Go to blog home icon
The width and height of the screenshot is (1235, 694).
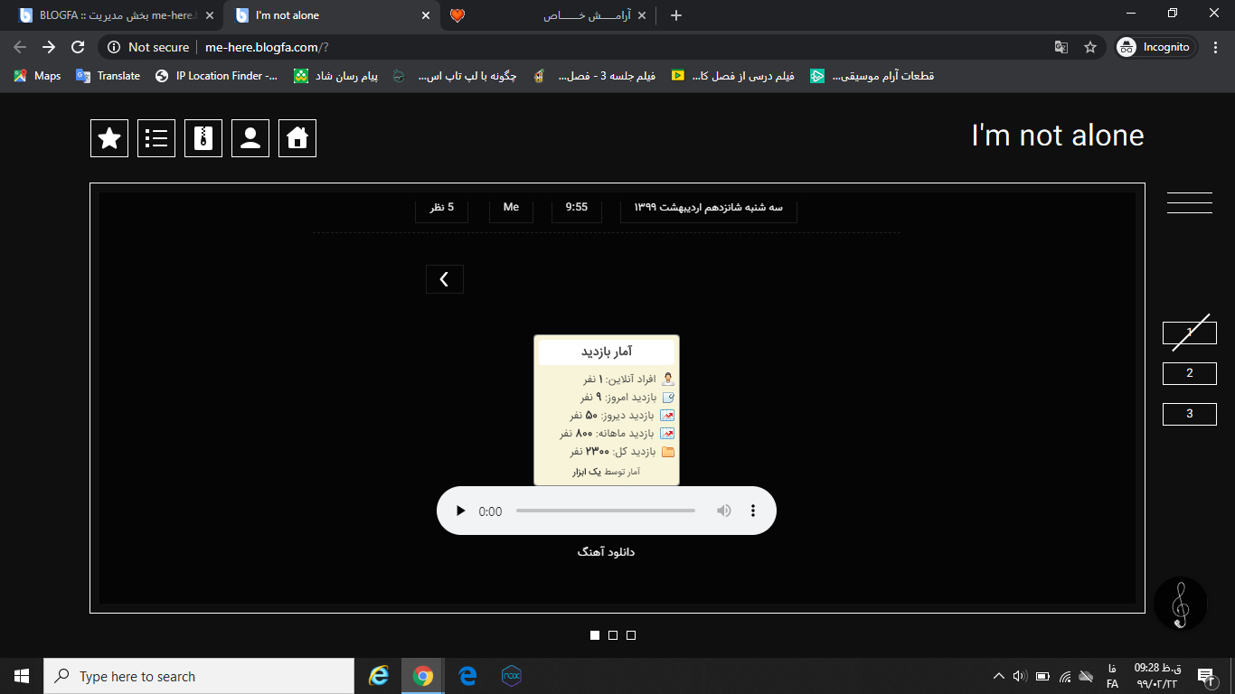[297, 138]
